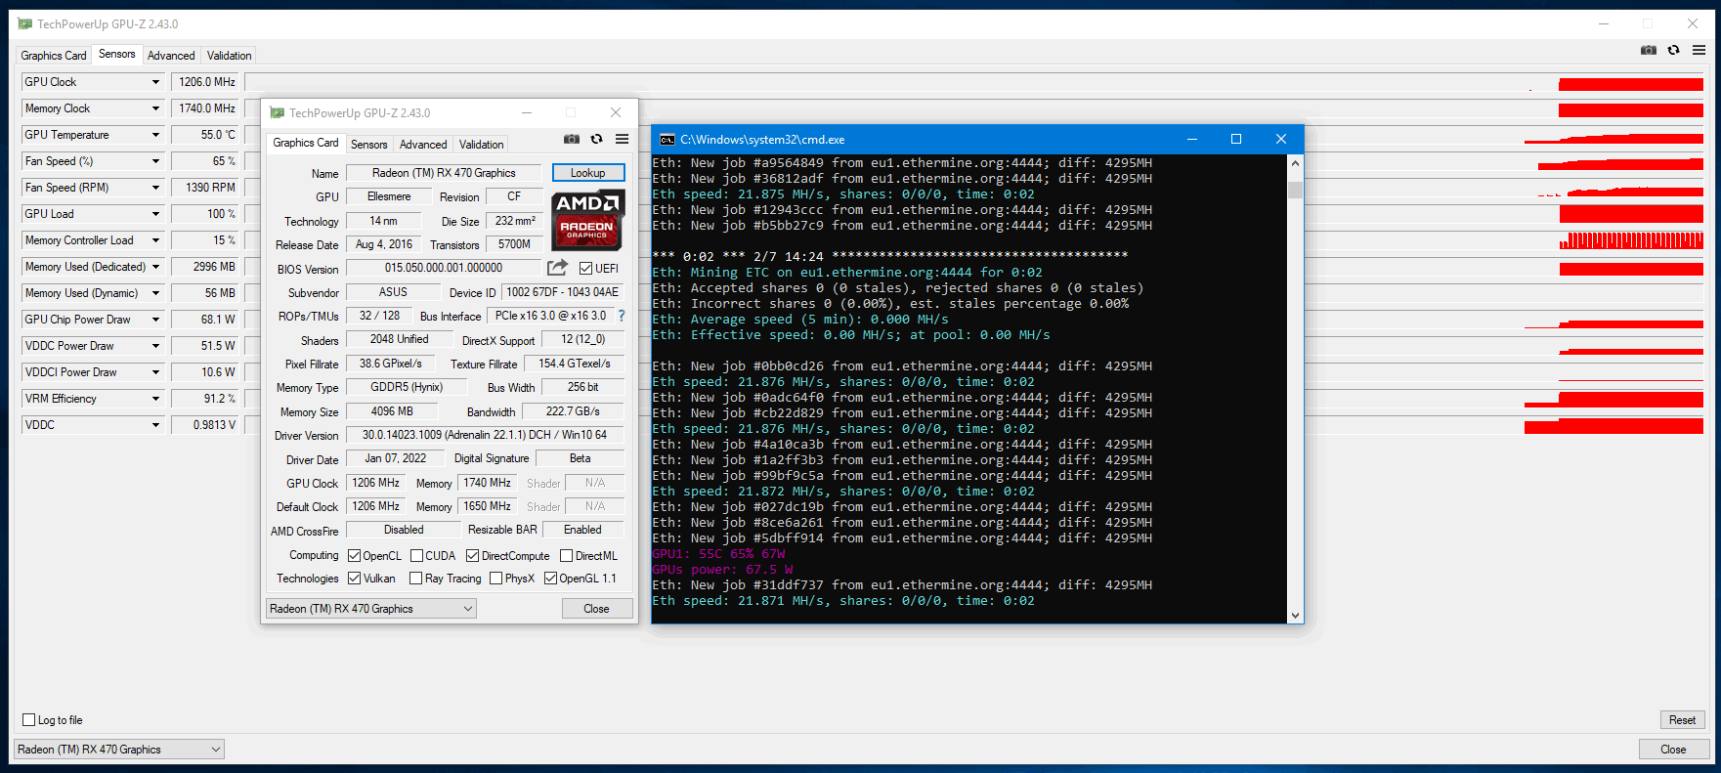Viewport: 1721px width, 773px height.
Task: Click Close button in Sensors window
Action: [1674, 750]
